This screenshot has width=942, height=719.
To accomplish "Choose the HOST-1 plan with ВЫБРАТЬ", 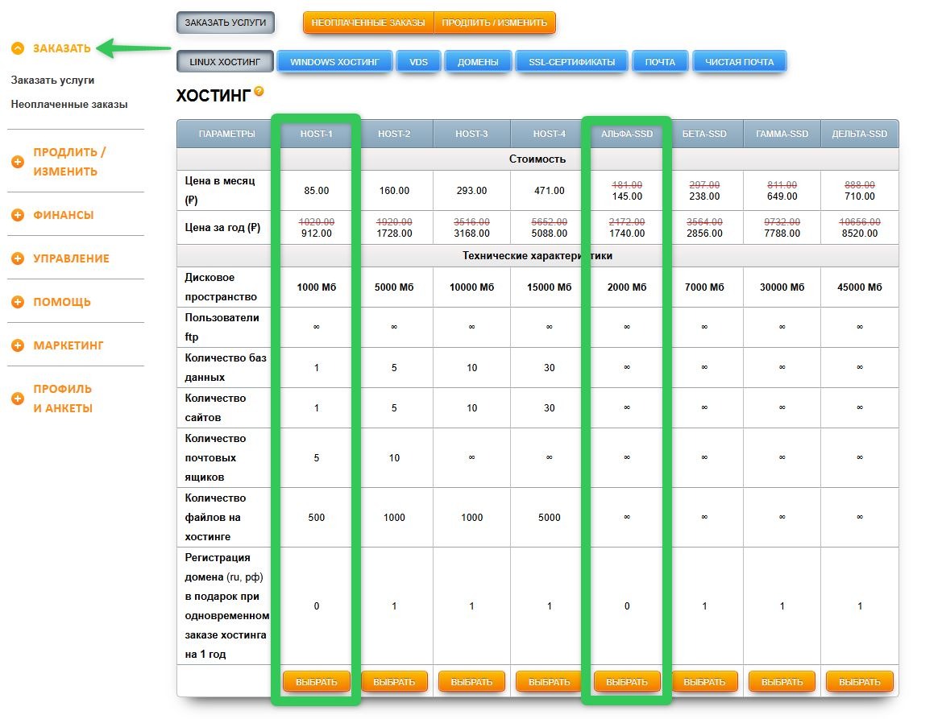I will tap(317, 682).
